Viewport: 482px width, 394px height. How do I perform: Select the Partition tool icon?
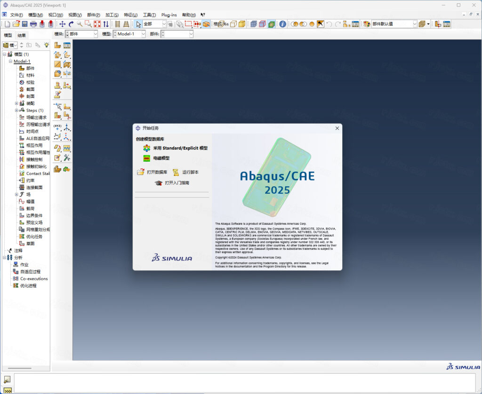click(x=57, y=148)
